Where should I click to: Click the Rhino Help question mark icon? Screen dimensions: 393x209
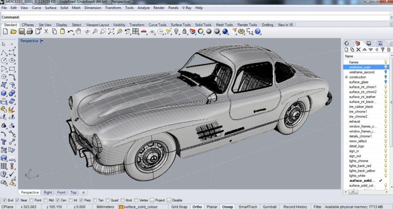pyautogui.click(x=258, y=32)
